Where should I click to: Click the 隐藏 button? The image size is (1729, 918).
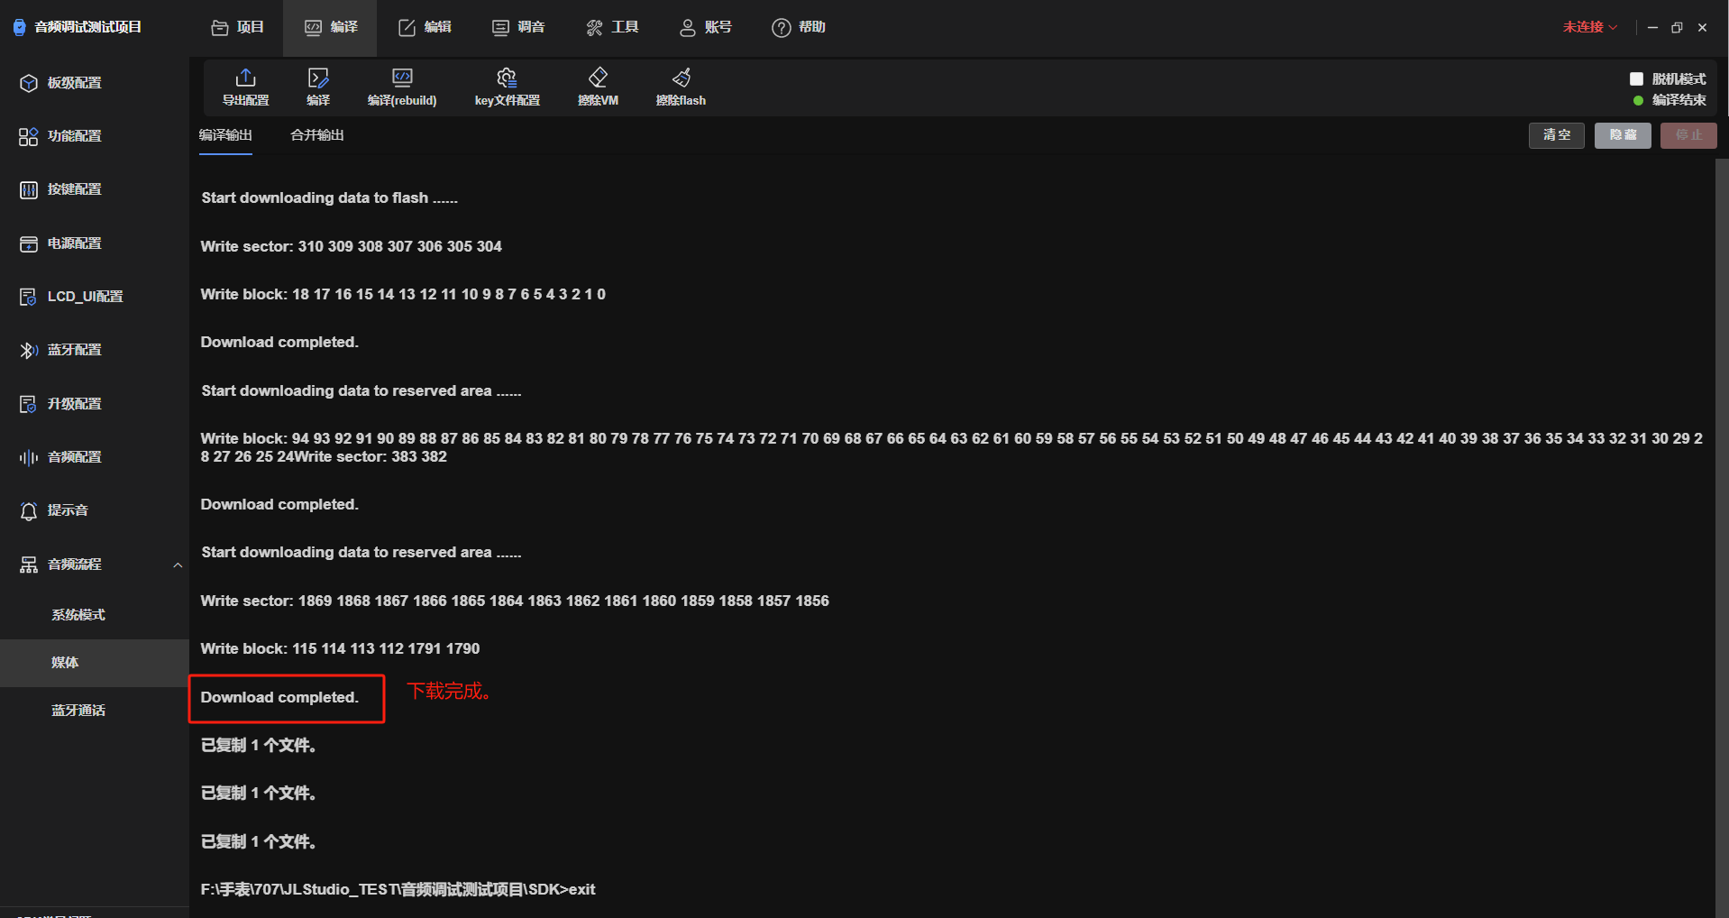point(1623,135)
